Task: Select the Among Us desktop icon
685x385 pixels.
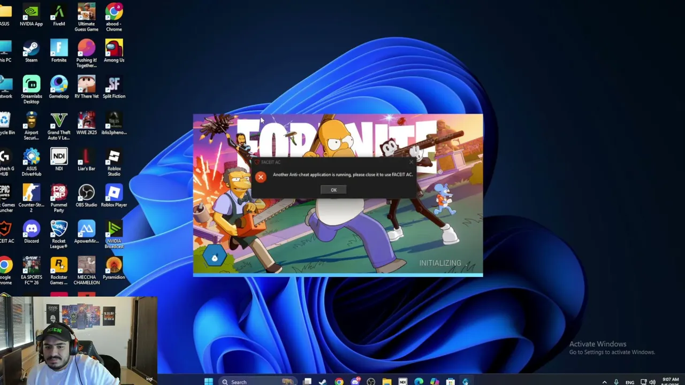Action: click(113, 51)
